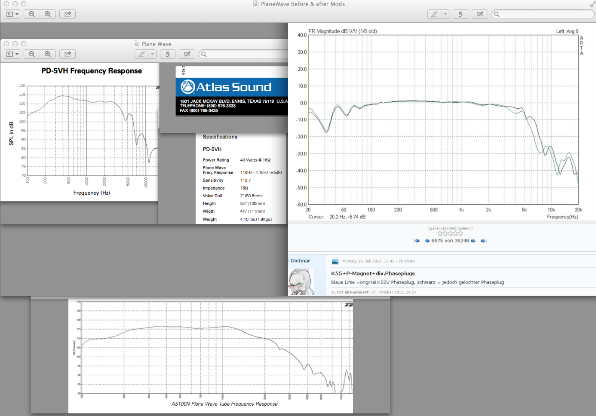The image size is (596, 416).
Task: Click next-image arrow after '8675 von 36248'
Action: click(473, 241)
